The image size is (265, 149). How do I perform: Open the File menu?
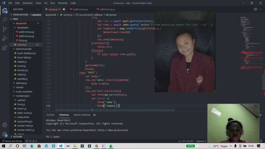[10, 3]
